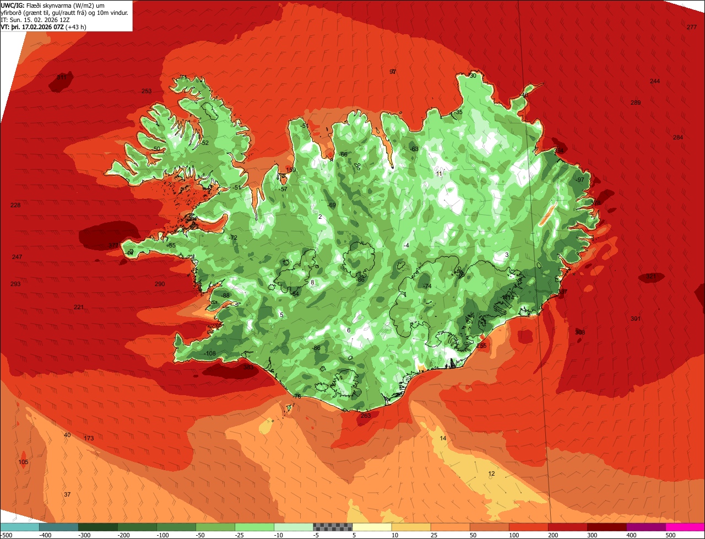Image resolution: width=705 pixels, height=539 pixels.
Task: Click the 'IT: Sun. 15. 02. 2026 12Z' line
Action: tap(35, 19)
